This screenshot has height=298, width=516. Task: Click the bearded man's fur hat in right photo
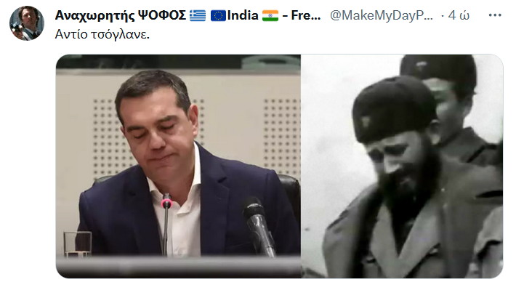click(393, 108)
